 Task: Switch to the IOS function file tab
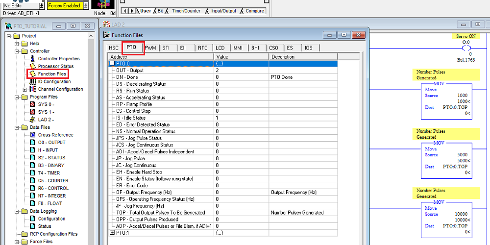pos(308,48)
